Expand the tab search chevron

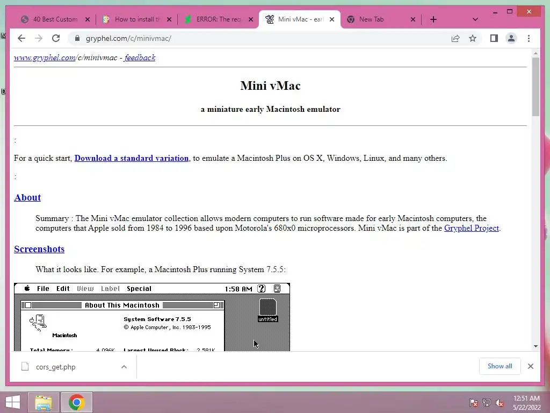point(475,19)
